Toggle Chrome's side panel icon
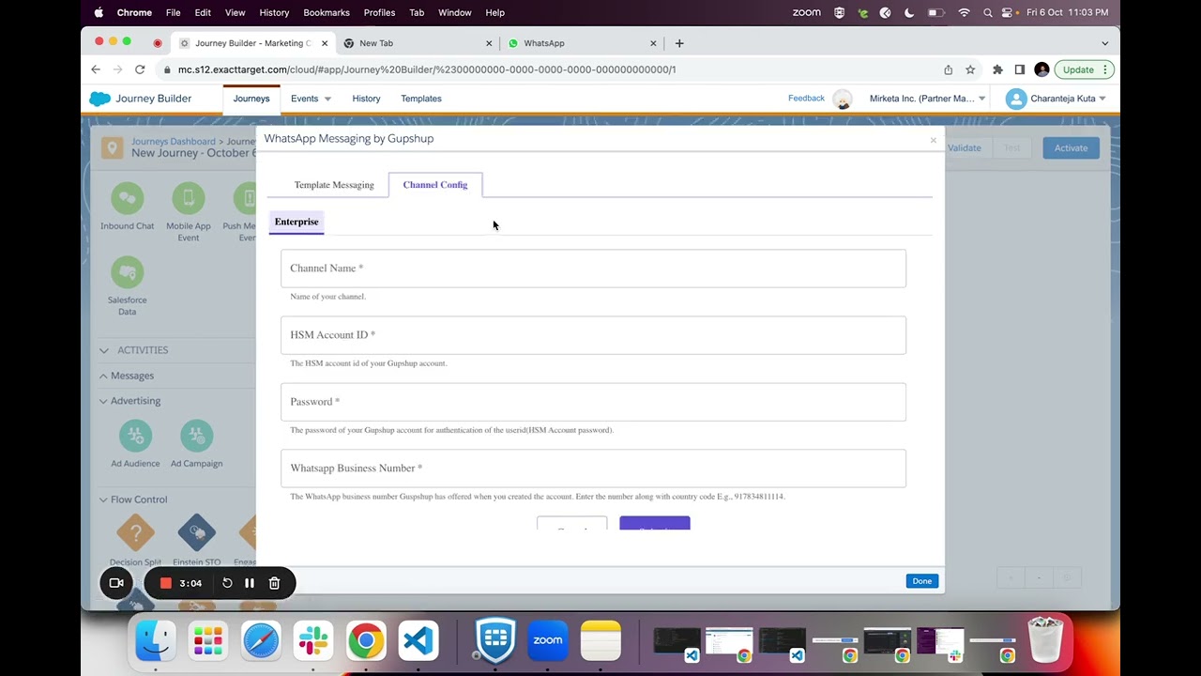 pyautogui.click(x=1020, y=69)
